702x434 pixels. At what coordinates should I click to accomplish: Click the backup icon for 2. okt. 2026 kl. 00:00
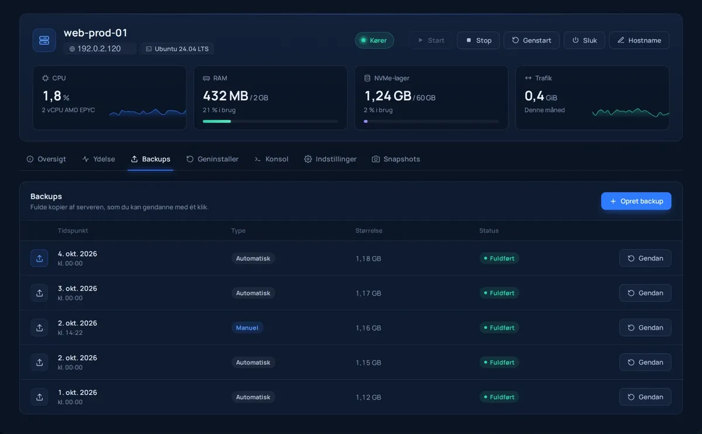[x=39, y=363]
